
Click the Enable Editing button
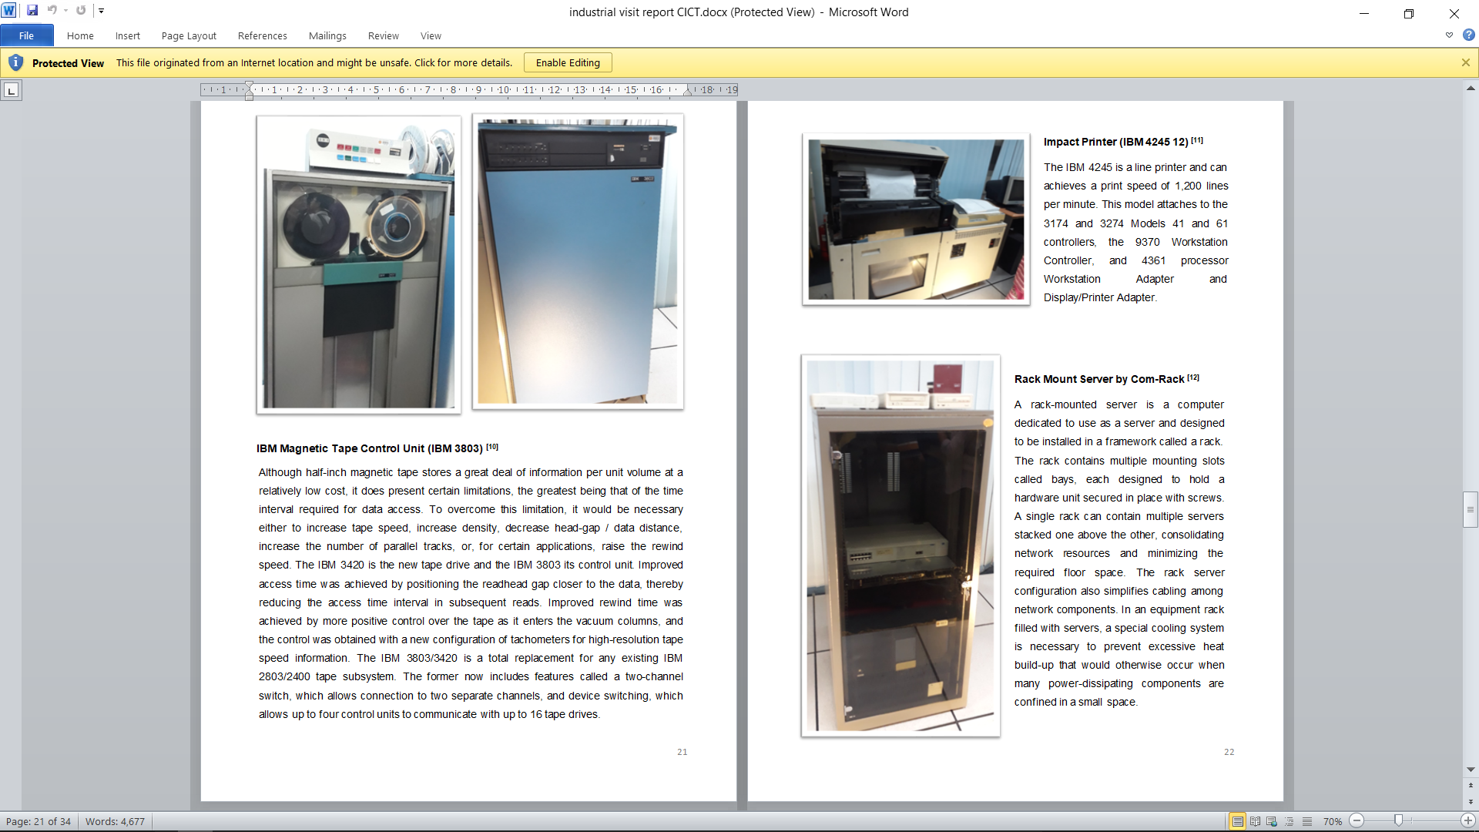pos(568,62)
